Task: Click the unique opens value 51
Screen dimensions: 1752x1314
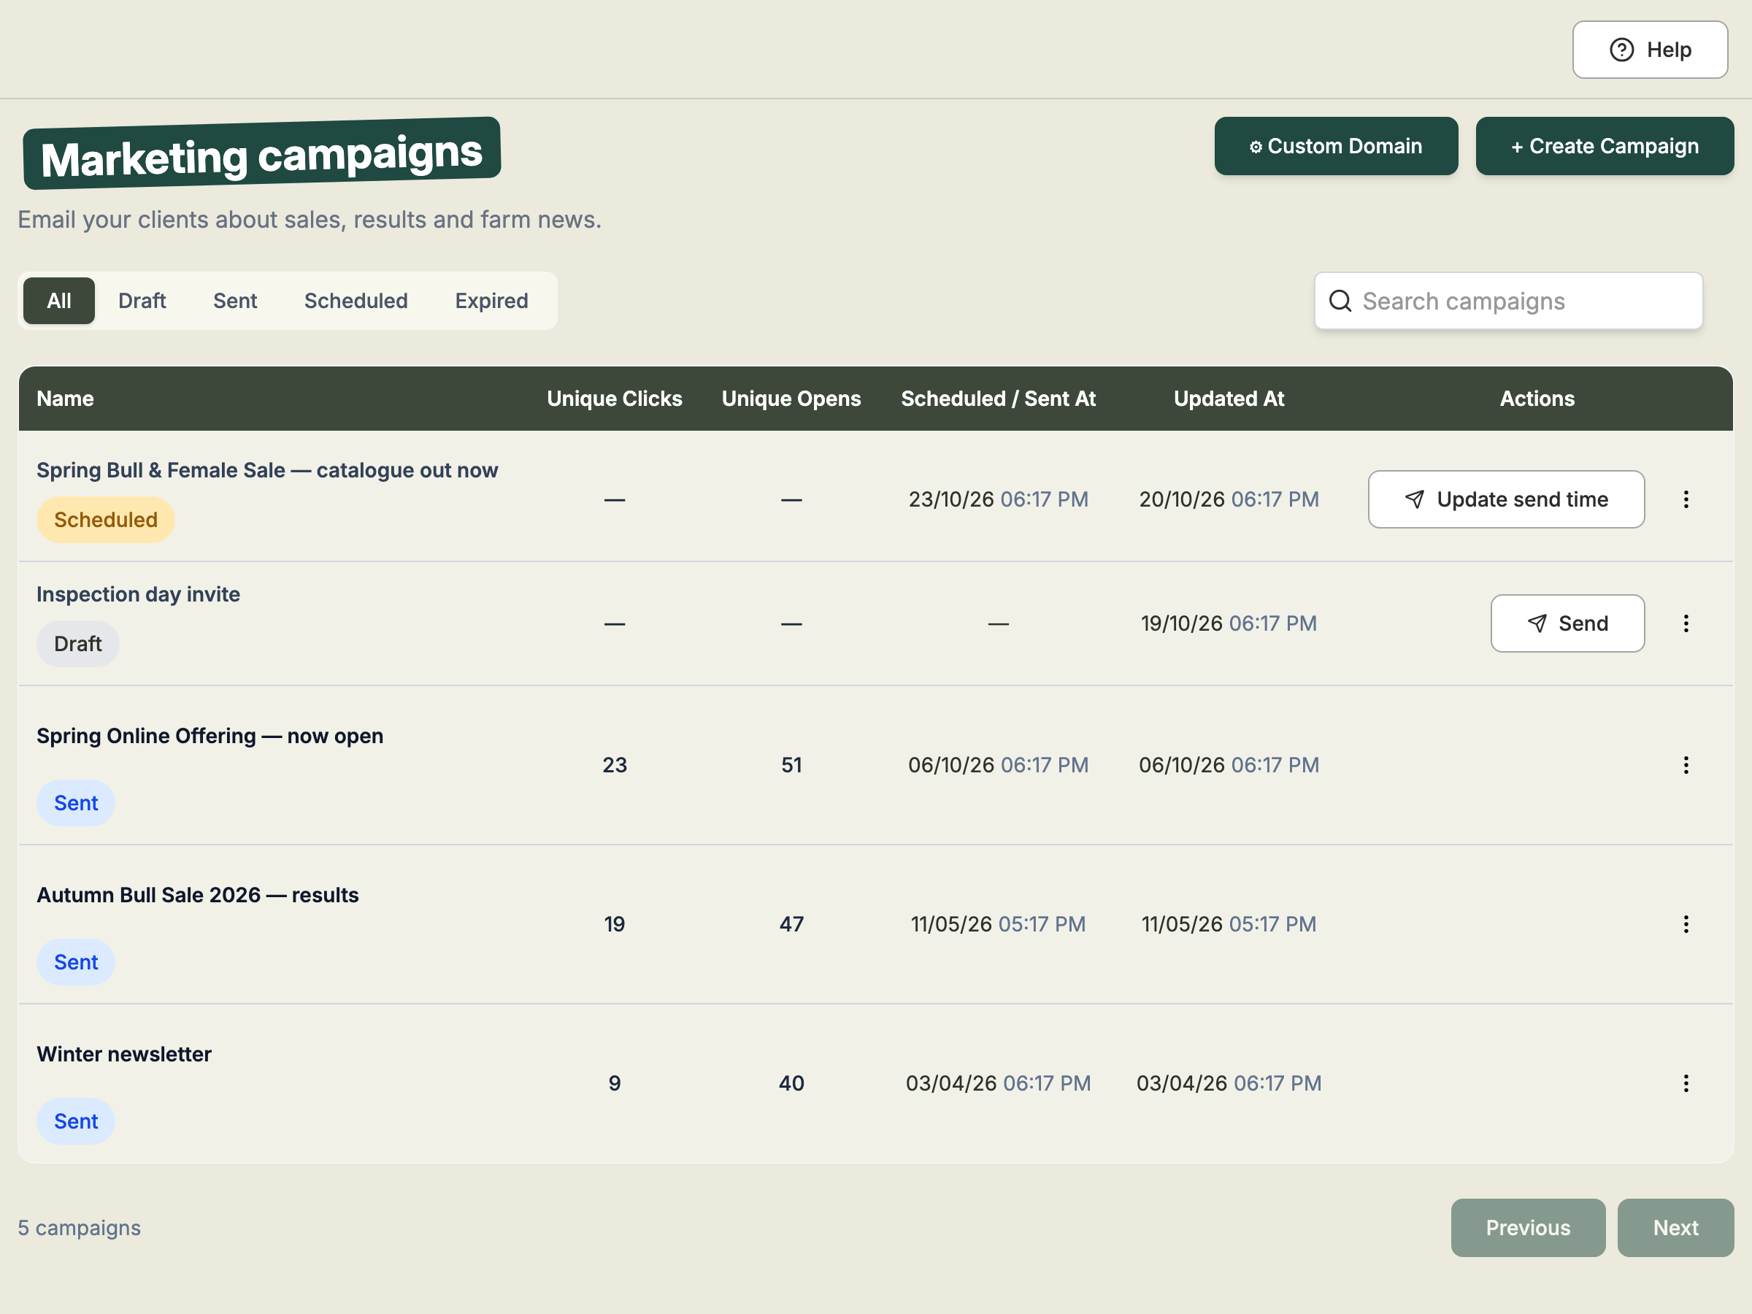Action: tap(791, 766)
